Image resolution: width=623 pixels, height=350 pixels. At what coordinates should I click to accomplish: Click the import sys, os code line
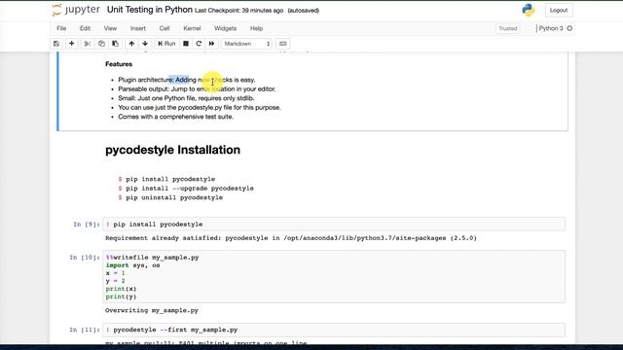[132, 265]
